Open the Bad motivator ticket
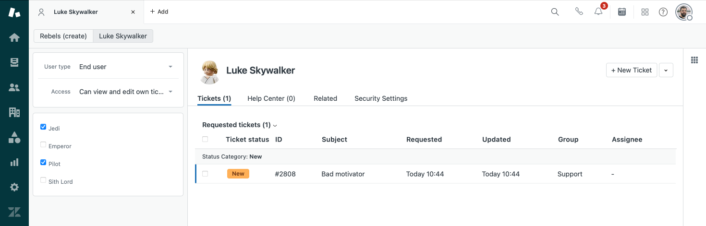 [x=343, y=174]
